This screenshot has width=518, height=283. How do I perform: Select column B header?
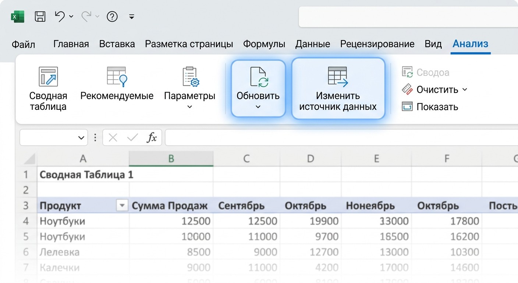click(x=171, y=159)
